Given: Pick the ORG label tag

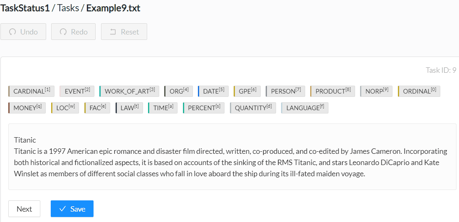Looking at the screenshot, I should click(178, 91).
